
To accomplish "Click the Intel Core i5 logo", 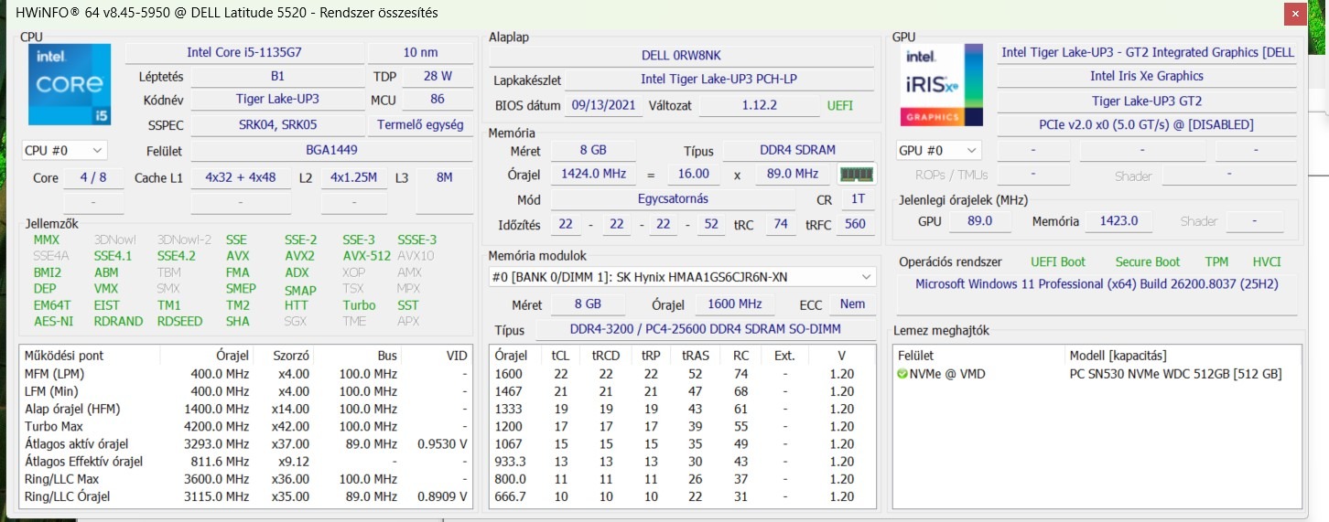I will point(69,84).
